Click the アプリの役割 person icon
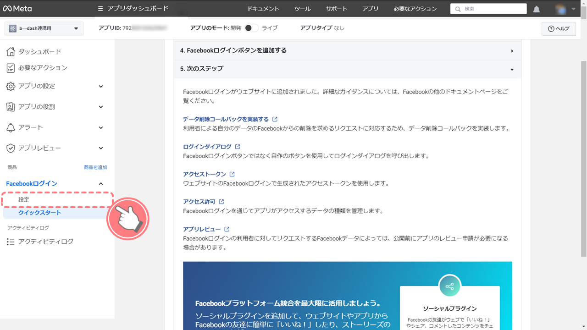The image size is (587, 330). [x=11, y=107]
